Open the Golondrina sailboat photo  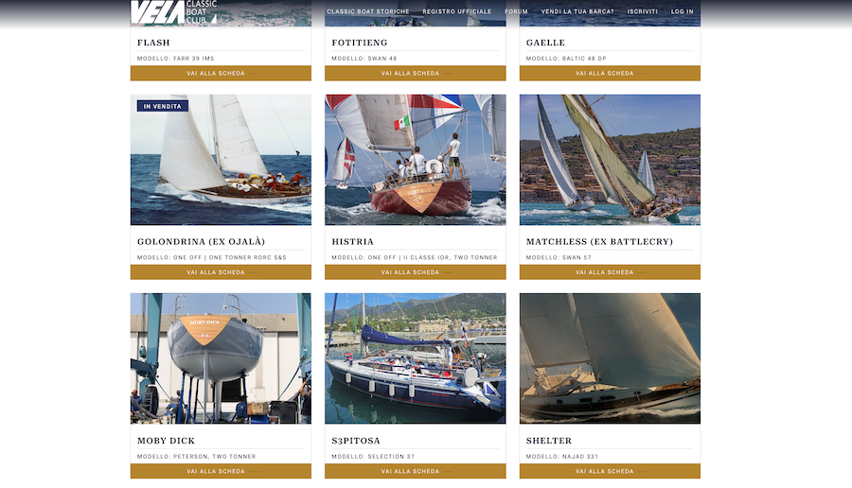click(221, 160)
